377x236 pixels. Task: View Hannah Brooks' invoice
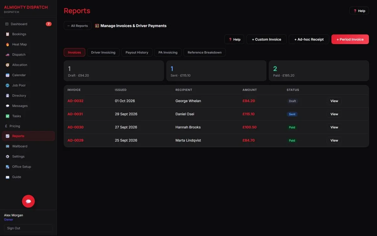[334, 127]
